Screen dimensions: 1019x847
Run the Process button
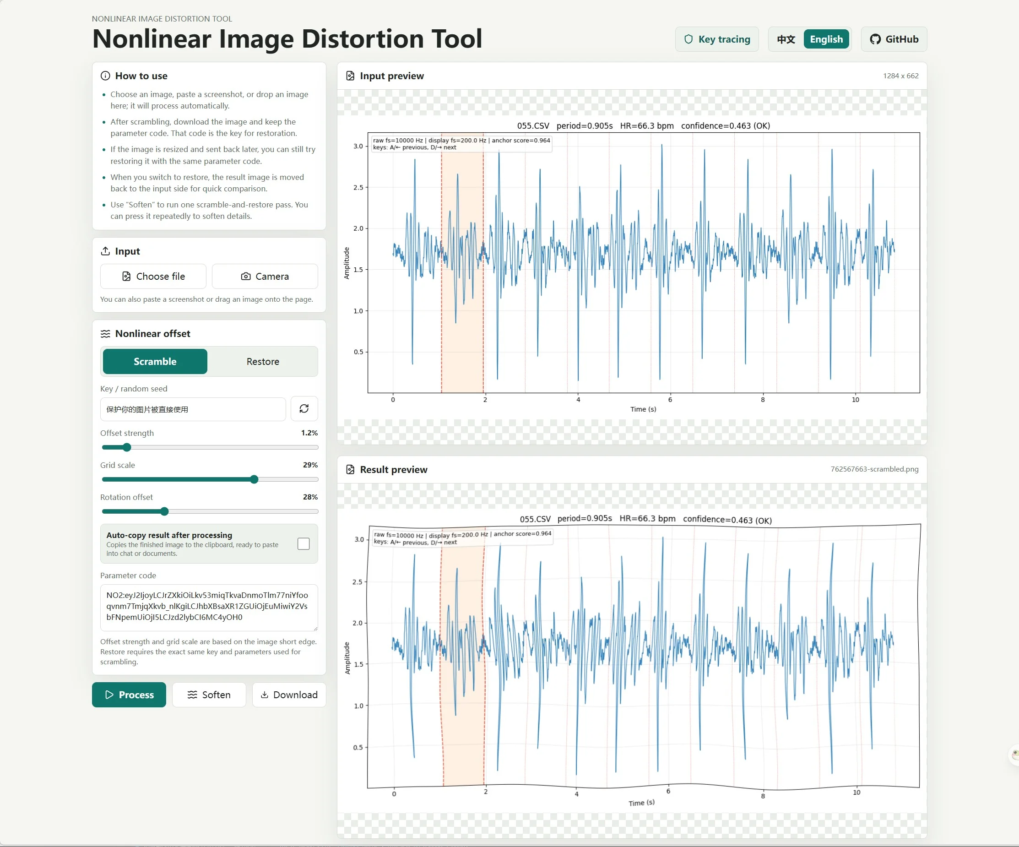point(129,695)
